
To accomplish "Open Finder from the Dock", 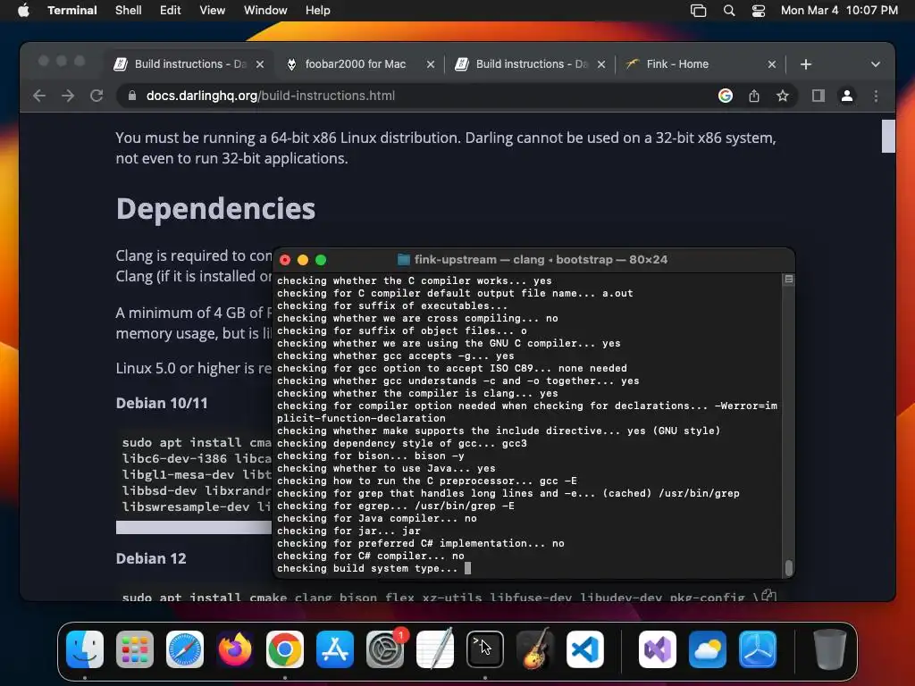I will click(85, 649).
